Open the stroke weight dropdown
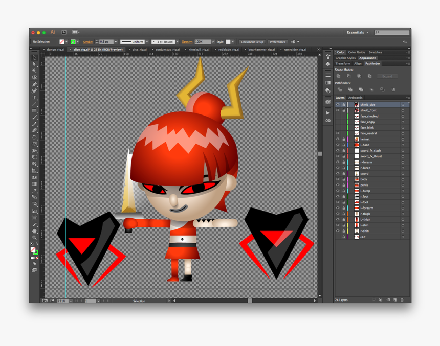The width and height of the screenshot is (440, 346). [116, 42]
